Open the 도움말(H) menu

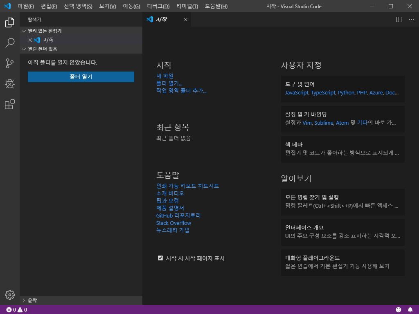click(x=216, y=6)
